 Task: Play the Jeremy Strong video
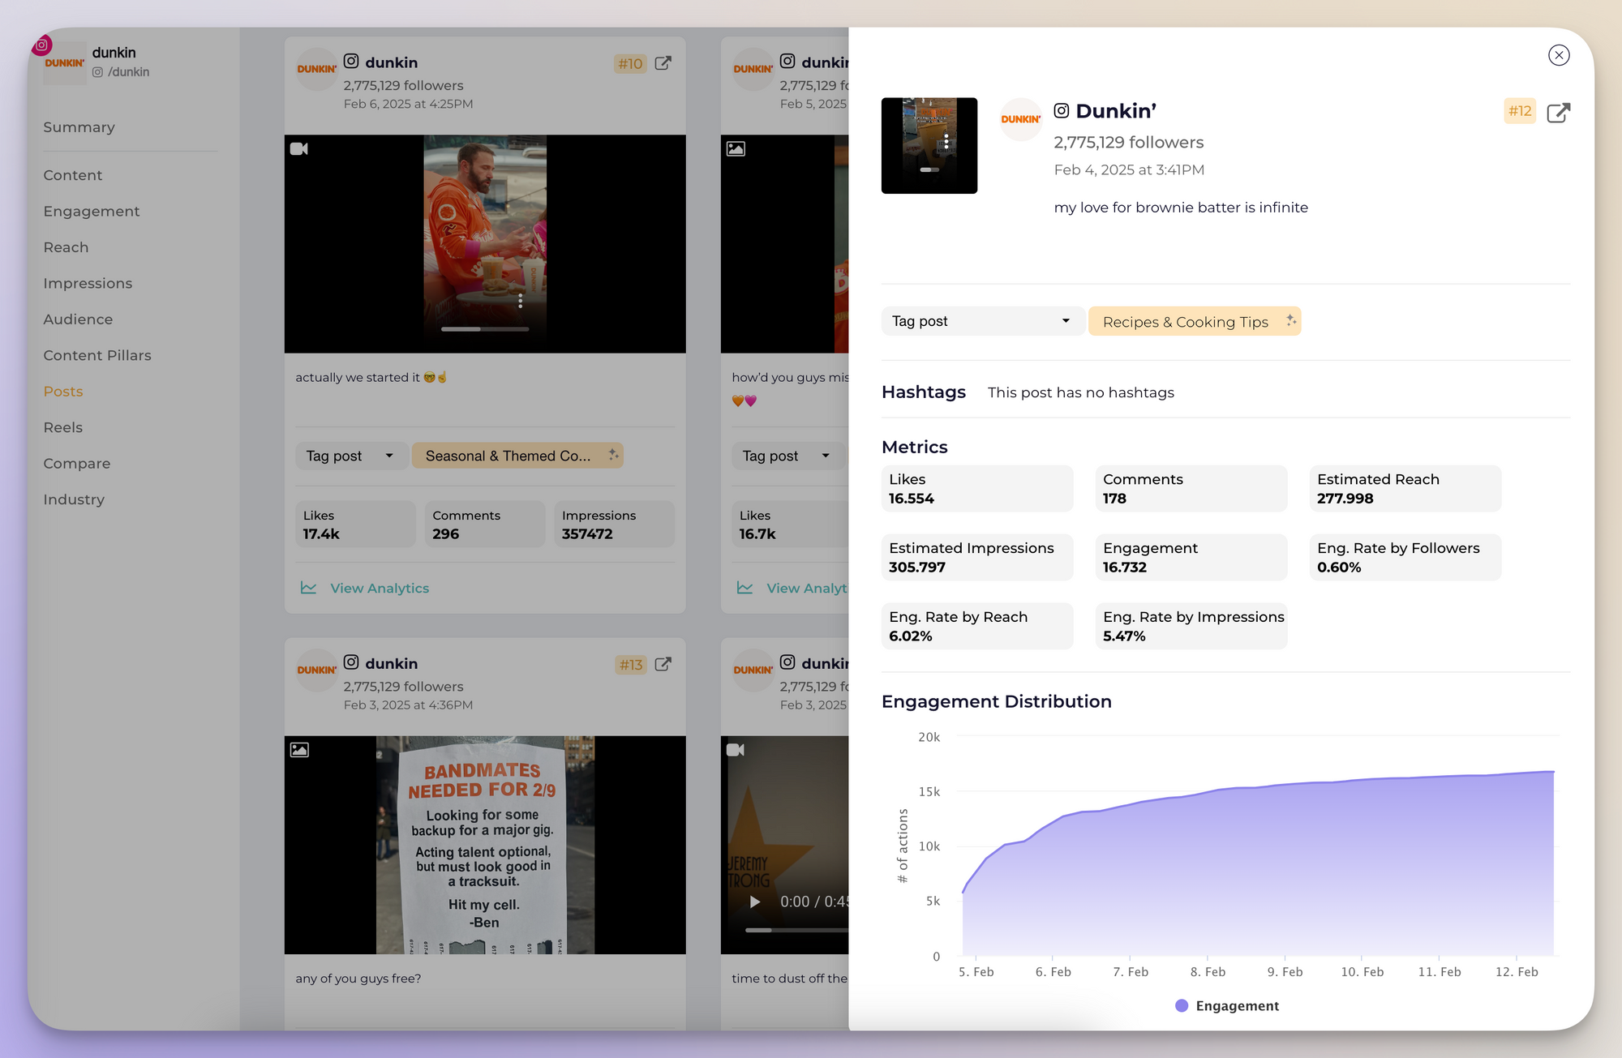(754, 902)
